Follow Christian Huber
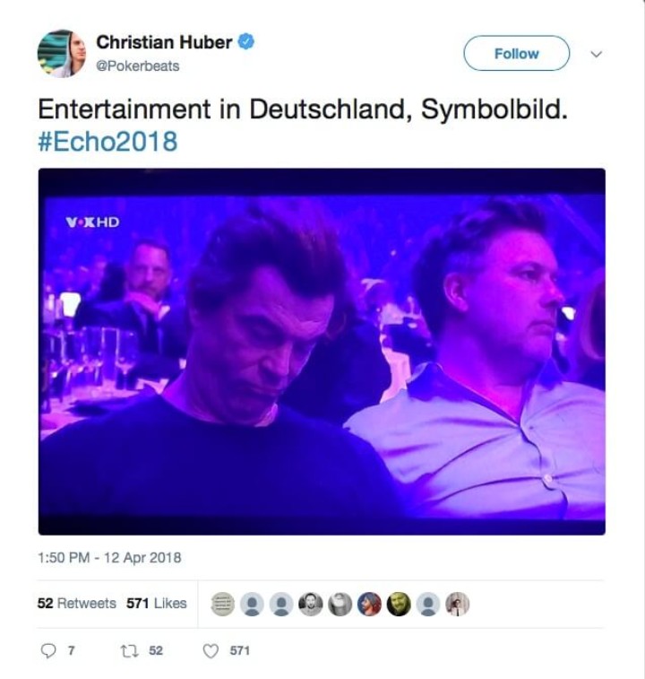The image size is (645, 679). pos(517,53)
